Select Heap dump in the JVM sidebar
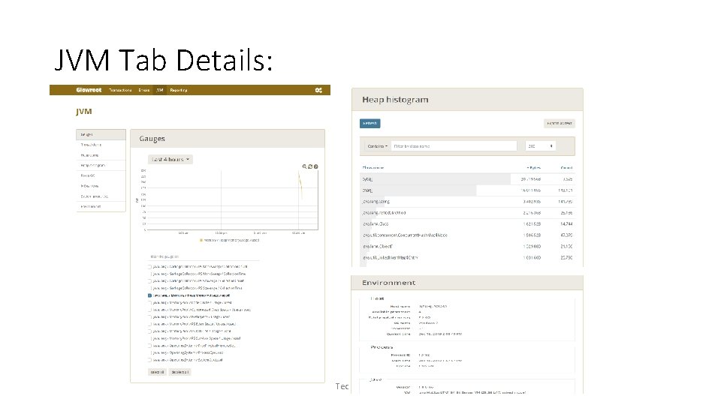The height and width of the screenshot is (405, 721). [101, 155]
